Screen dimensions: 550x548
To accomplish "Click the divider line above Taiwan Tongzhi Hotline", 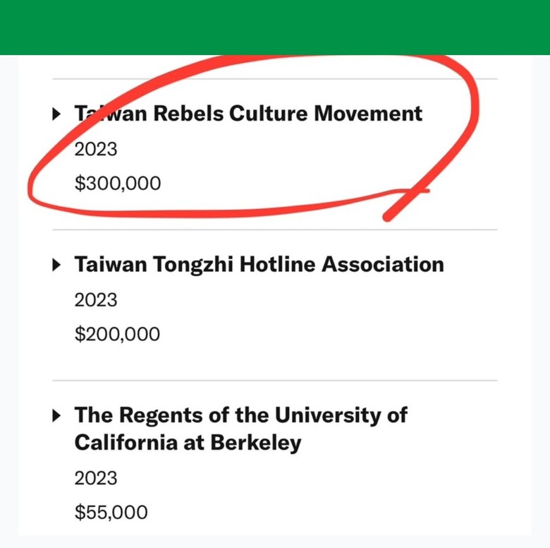I will (x=275, y=230).
